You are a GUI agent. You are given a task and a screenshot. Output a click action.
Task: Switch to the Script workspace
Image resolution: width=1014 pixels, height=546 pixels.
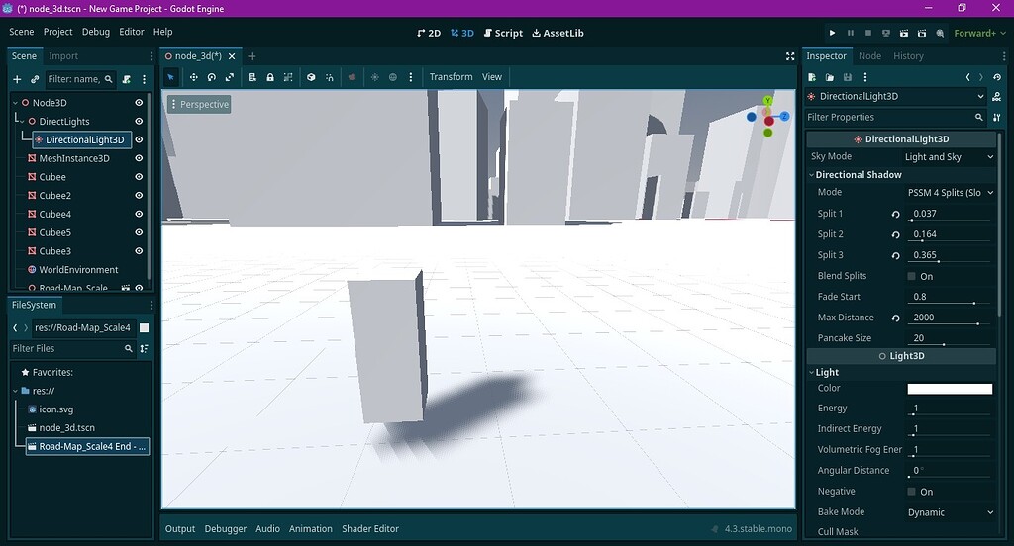pos(503,33)
